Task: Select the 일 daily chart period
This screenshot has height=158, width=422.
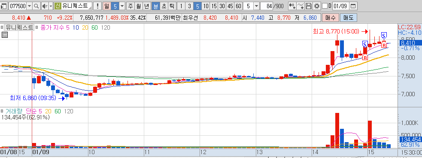Action: 106,6
